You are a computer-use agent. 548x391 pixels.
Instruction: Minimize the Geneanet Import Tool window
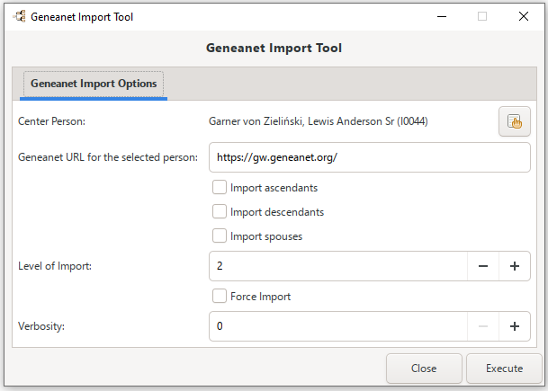[442, 16]
